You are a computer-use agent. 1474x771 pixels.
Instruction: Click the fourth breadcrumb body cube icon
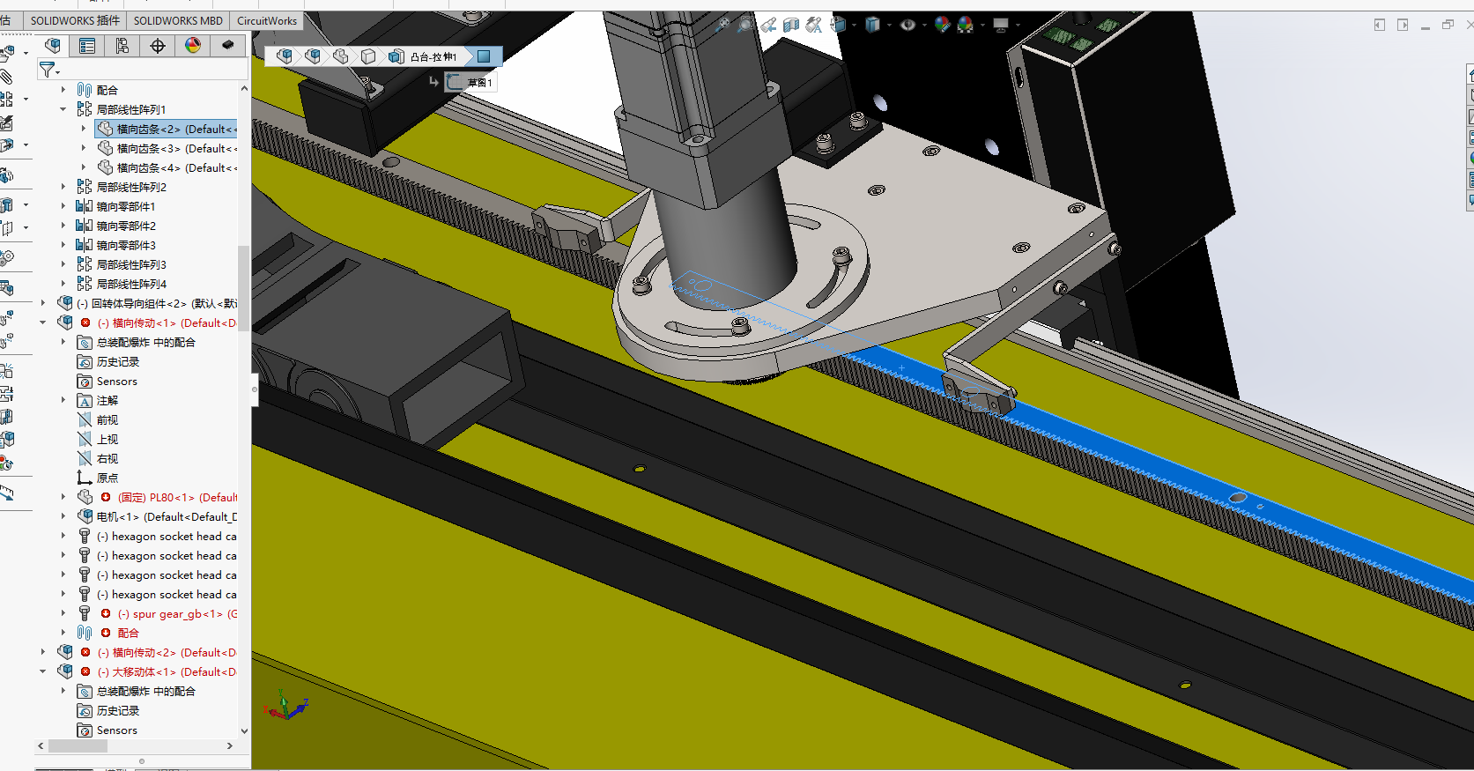pos(368,56)
